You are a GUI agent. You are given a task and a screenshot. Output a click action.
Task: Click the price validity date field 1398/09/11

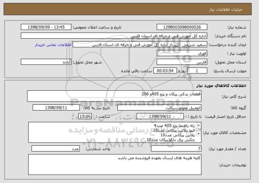click(x=160, y=116)
